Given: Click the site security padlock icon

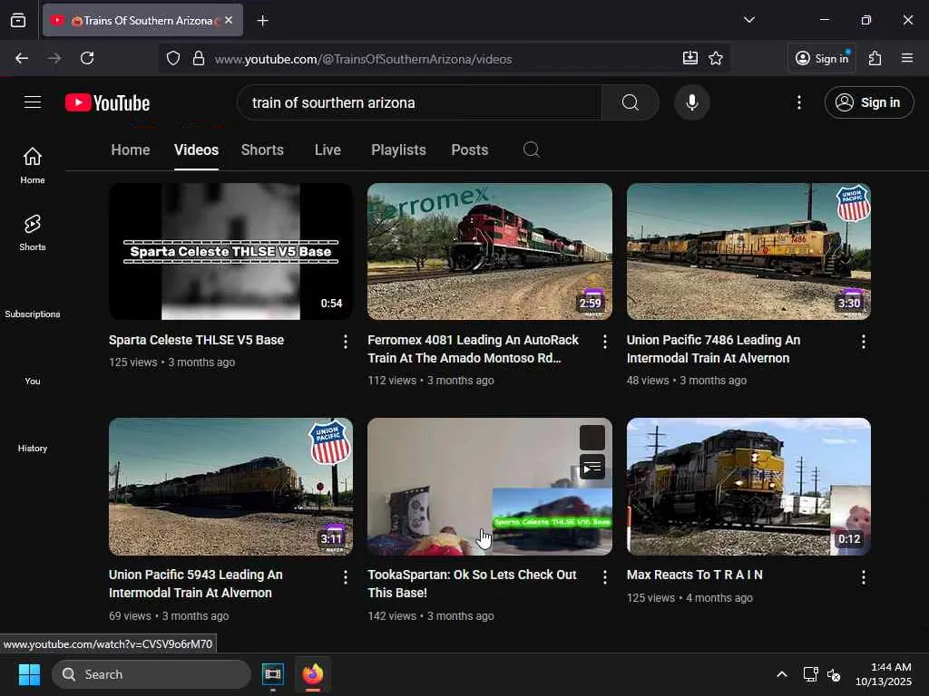Looking at the screenshot, I should 199,58.
